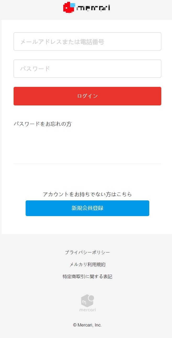Click the red Mercari logo icon in header

tap(68, 8)
